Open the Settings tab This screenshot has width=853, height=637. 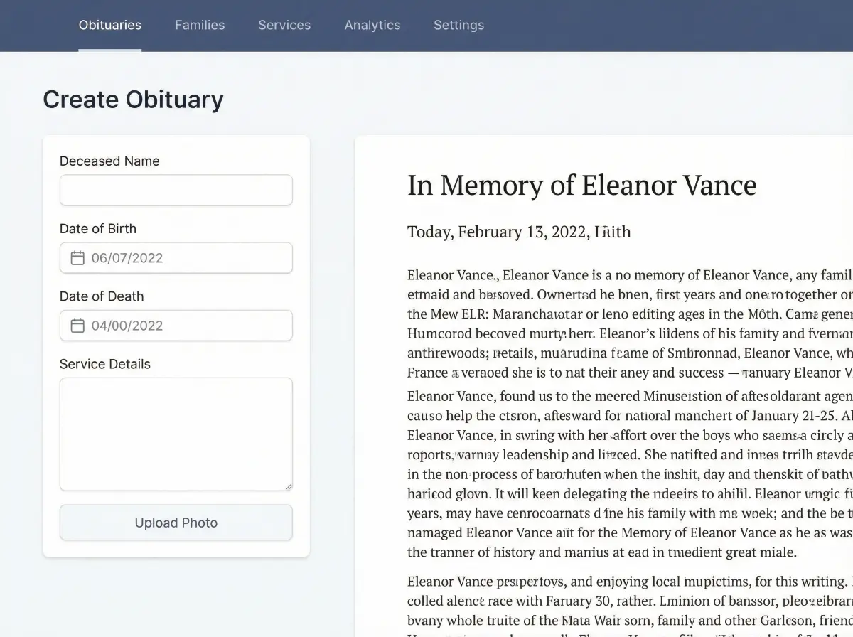pyautogui.click(x=458, y=25)
